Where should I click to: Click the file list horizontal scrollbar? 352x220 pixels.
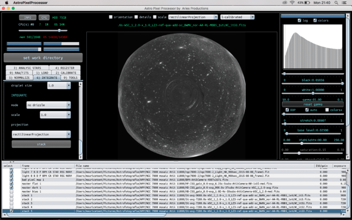tap(86, 215)
